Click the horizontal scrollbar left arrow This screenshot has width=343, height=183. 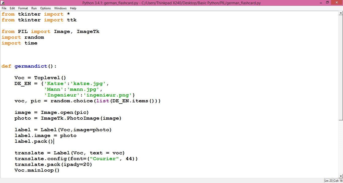(x=2, y=178)
